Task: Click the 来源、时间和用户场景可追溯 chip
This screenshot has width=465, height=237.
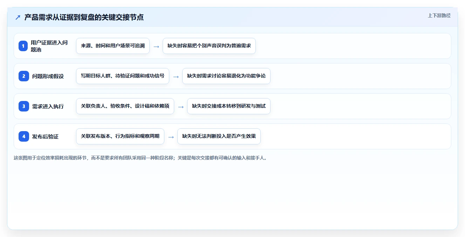Action: 113,46
